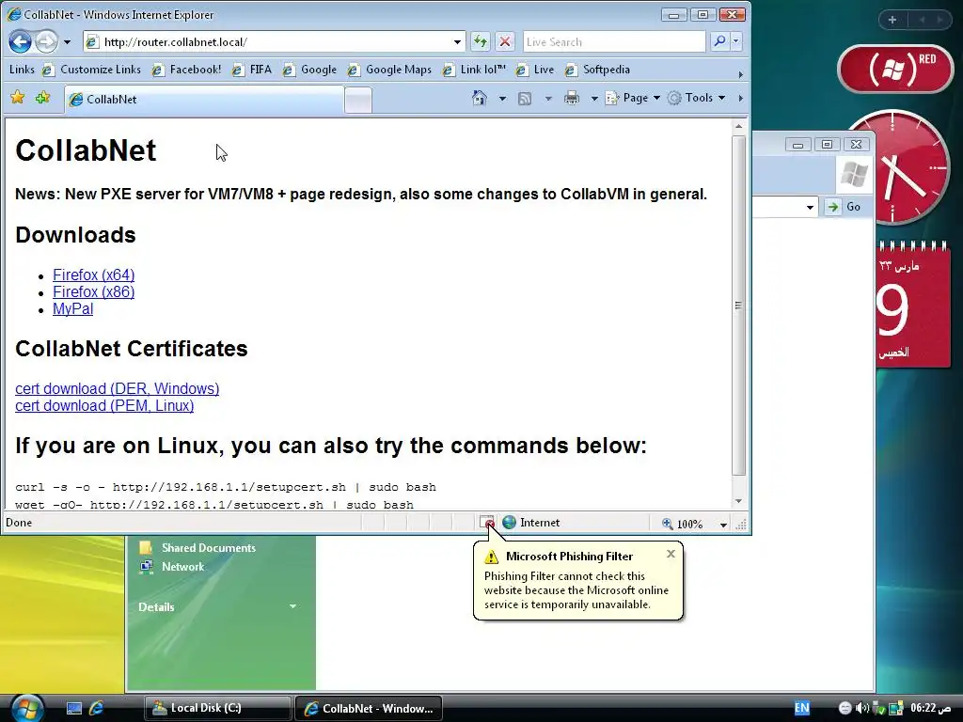This screenshot has width=963, height=722.
Task: Click the Internet zone globe in status bar
Action: click(x=509, y=523)
